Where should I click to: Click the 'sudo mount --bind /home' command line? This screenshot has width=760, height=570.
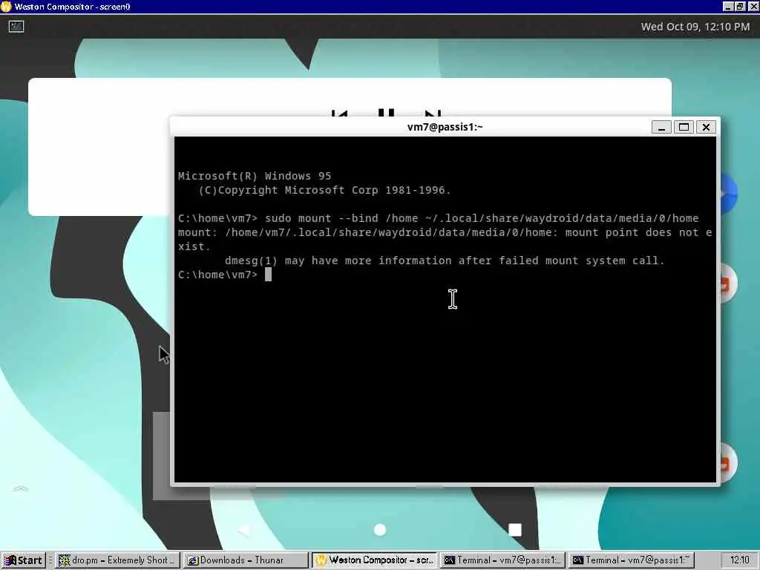point(438,218)
